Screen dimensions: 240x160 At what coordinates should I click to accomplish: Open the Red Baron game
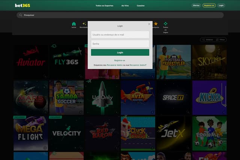[102, 133]
